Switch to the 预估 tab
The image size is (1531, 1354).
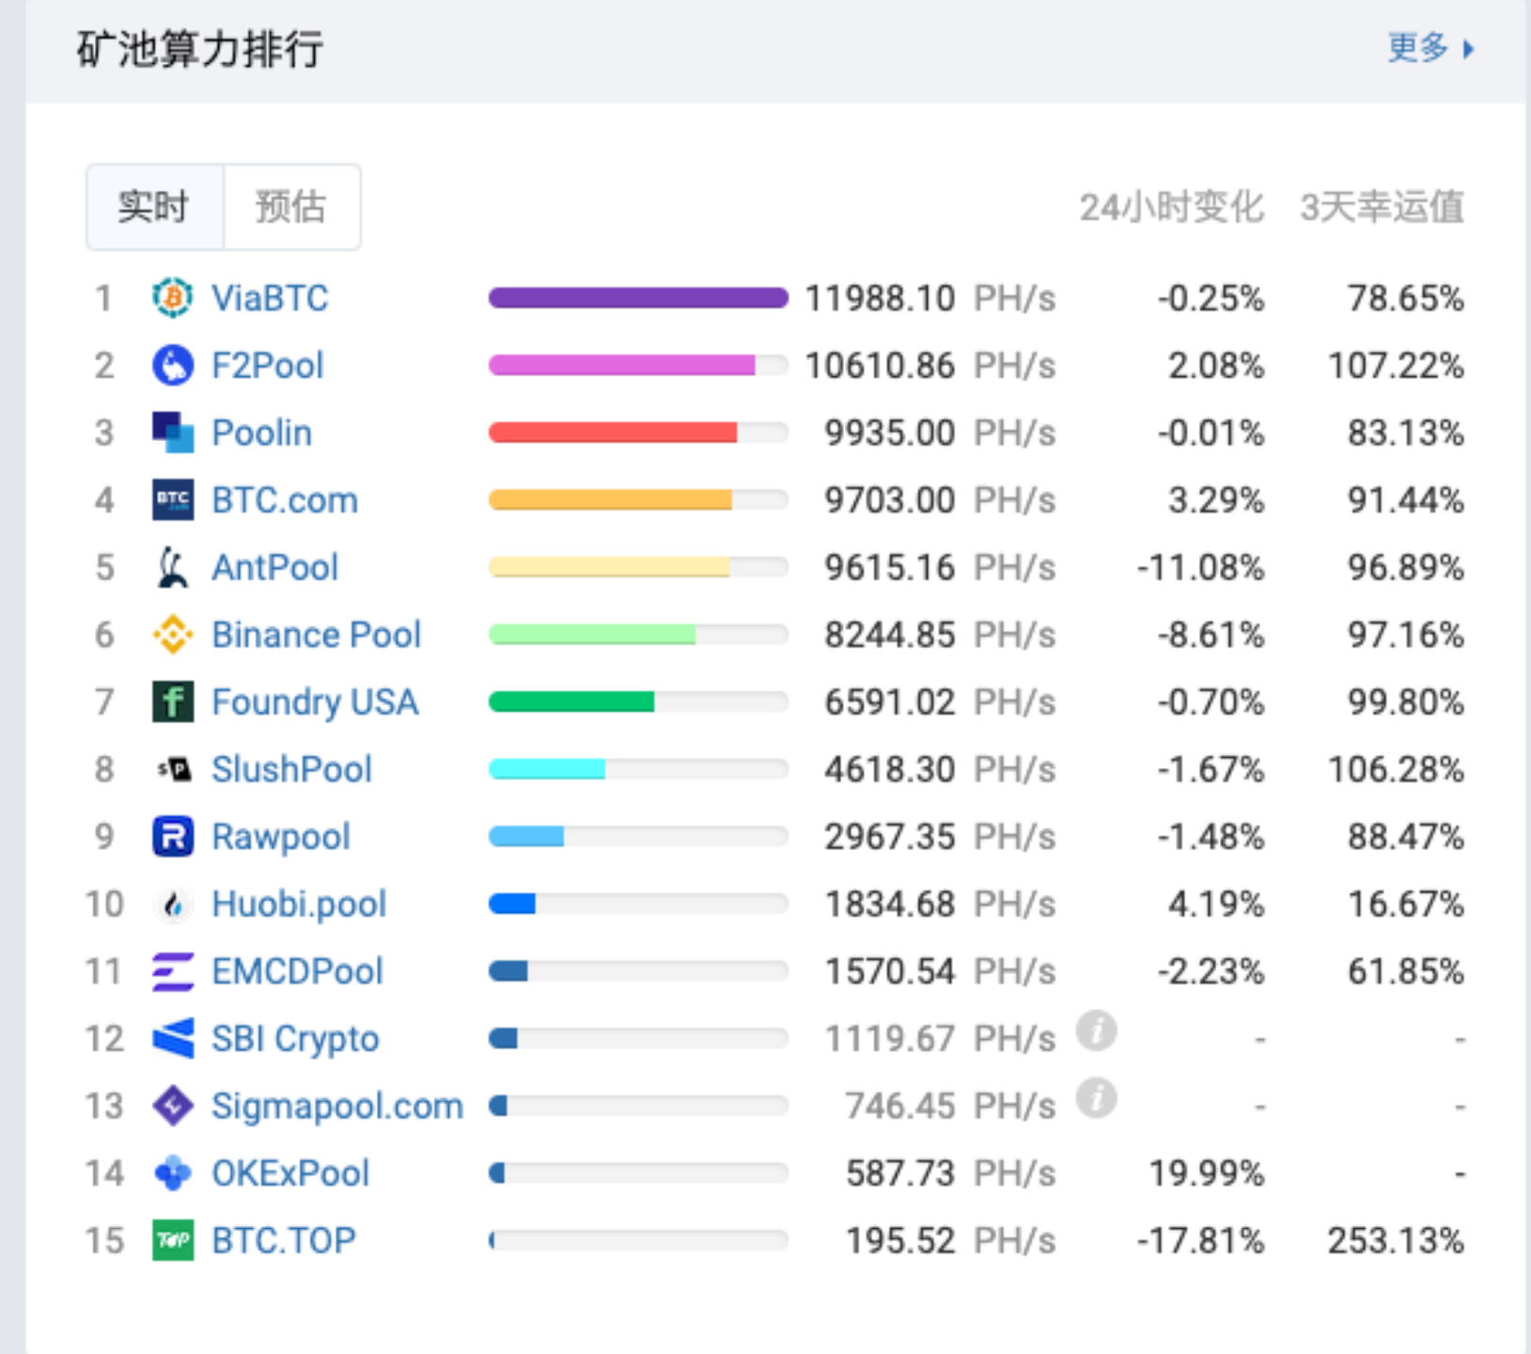click(291, 207)
